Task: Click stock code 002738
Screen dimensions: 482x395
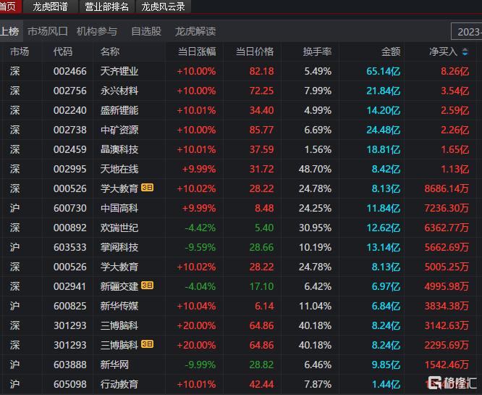Action: pyautogui.click(x=69, y=130)
